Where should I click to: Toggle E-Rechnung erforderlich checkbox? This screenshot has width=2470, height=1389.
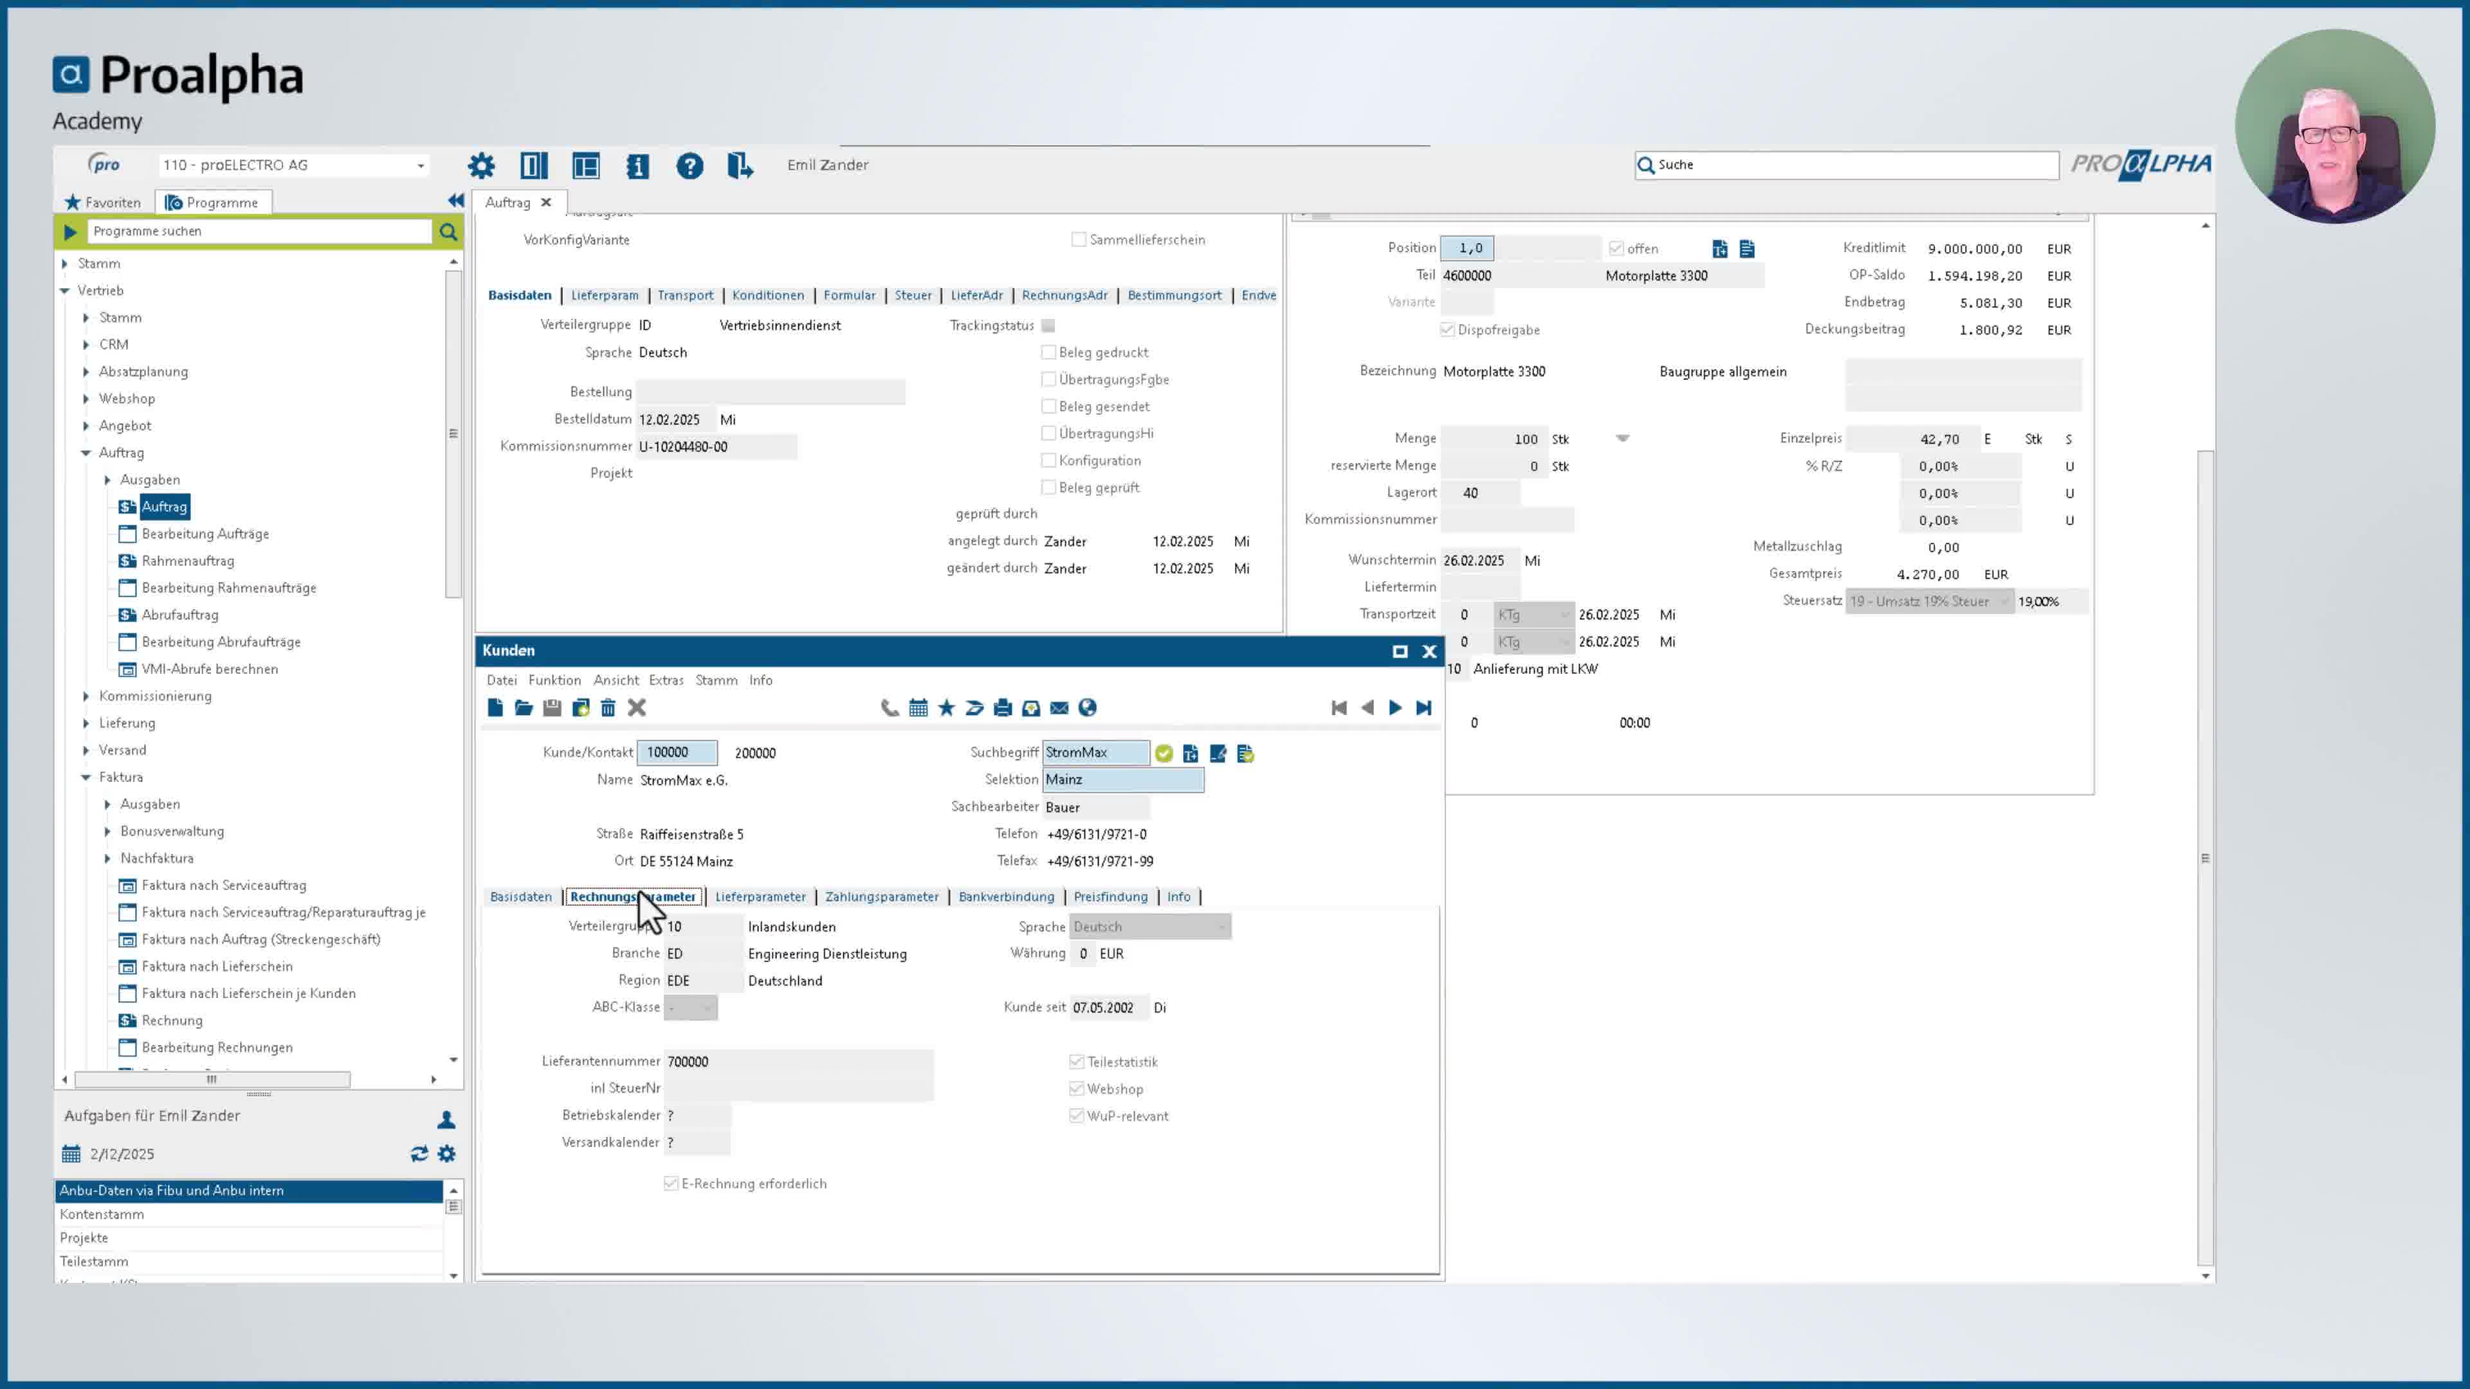[671, 1184]
